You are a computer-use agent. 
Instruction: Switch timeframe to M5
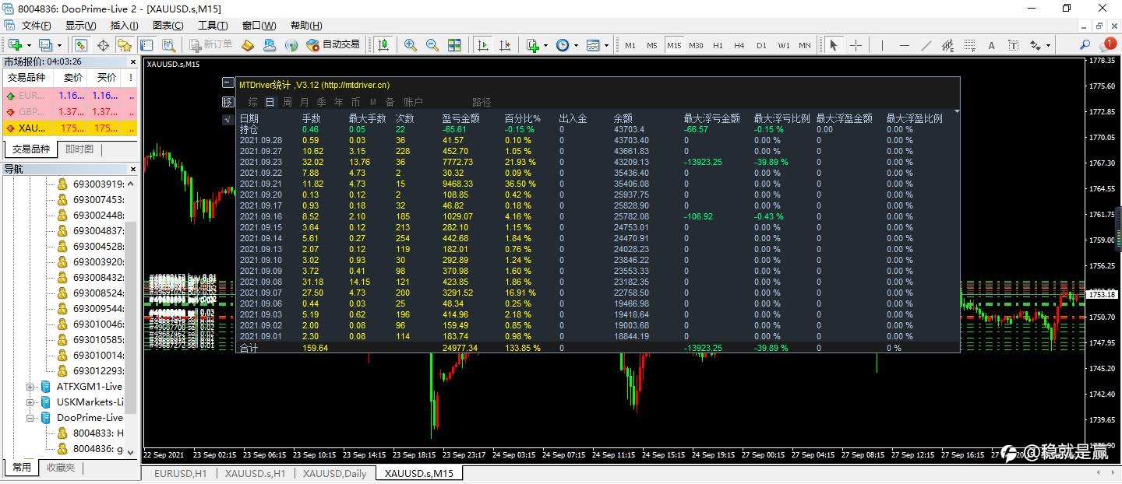[651, 45]
